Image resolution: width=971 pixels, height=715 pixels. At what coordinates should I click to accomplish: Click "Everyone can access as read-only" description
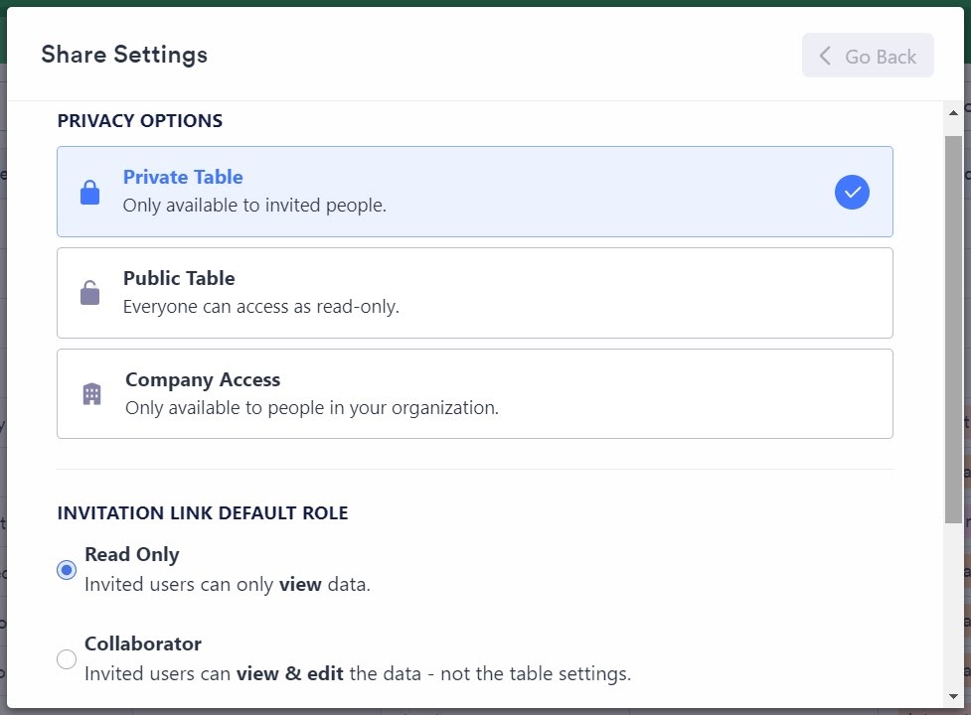260,307
